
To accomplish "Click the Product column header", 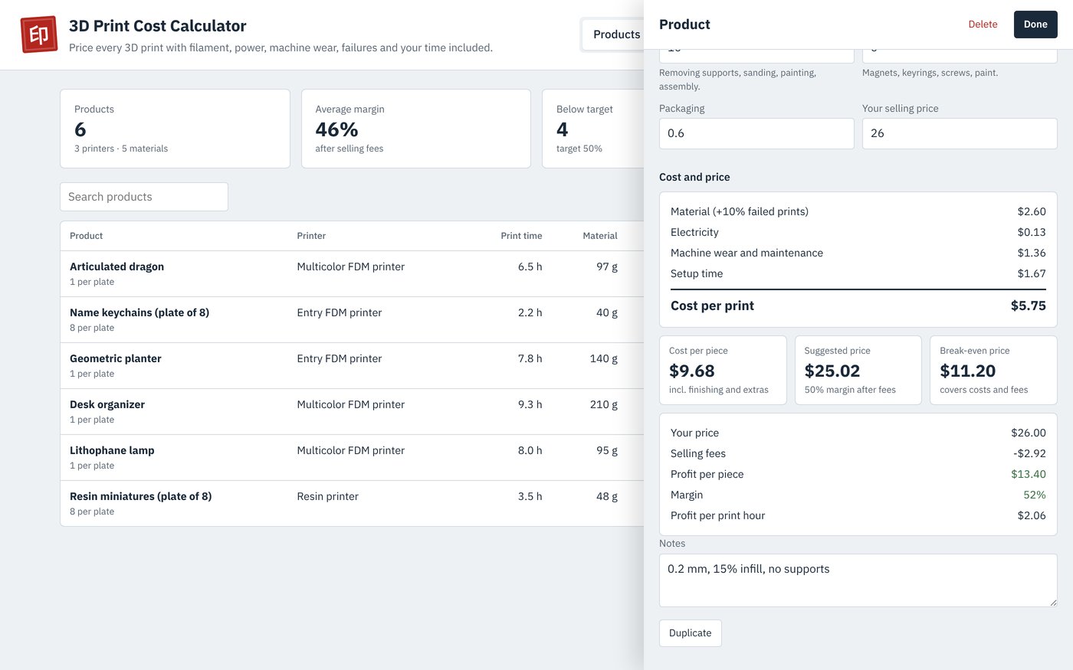I will (86, 236).
